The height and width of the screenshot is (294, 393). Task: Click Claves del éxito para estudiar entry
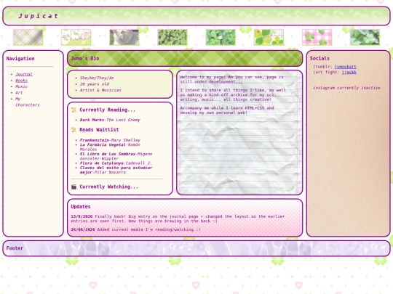point(116,170)
